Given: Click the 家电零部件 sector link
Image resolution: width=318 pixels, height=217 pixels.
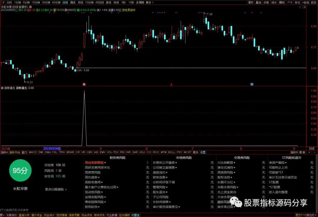Looking at the screenshot, I should (x=129, y=10).
